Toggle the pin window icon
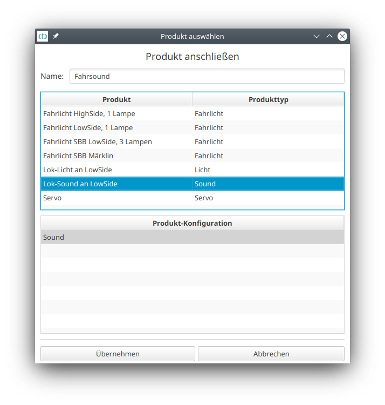 coord(56,36)
